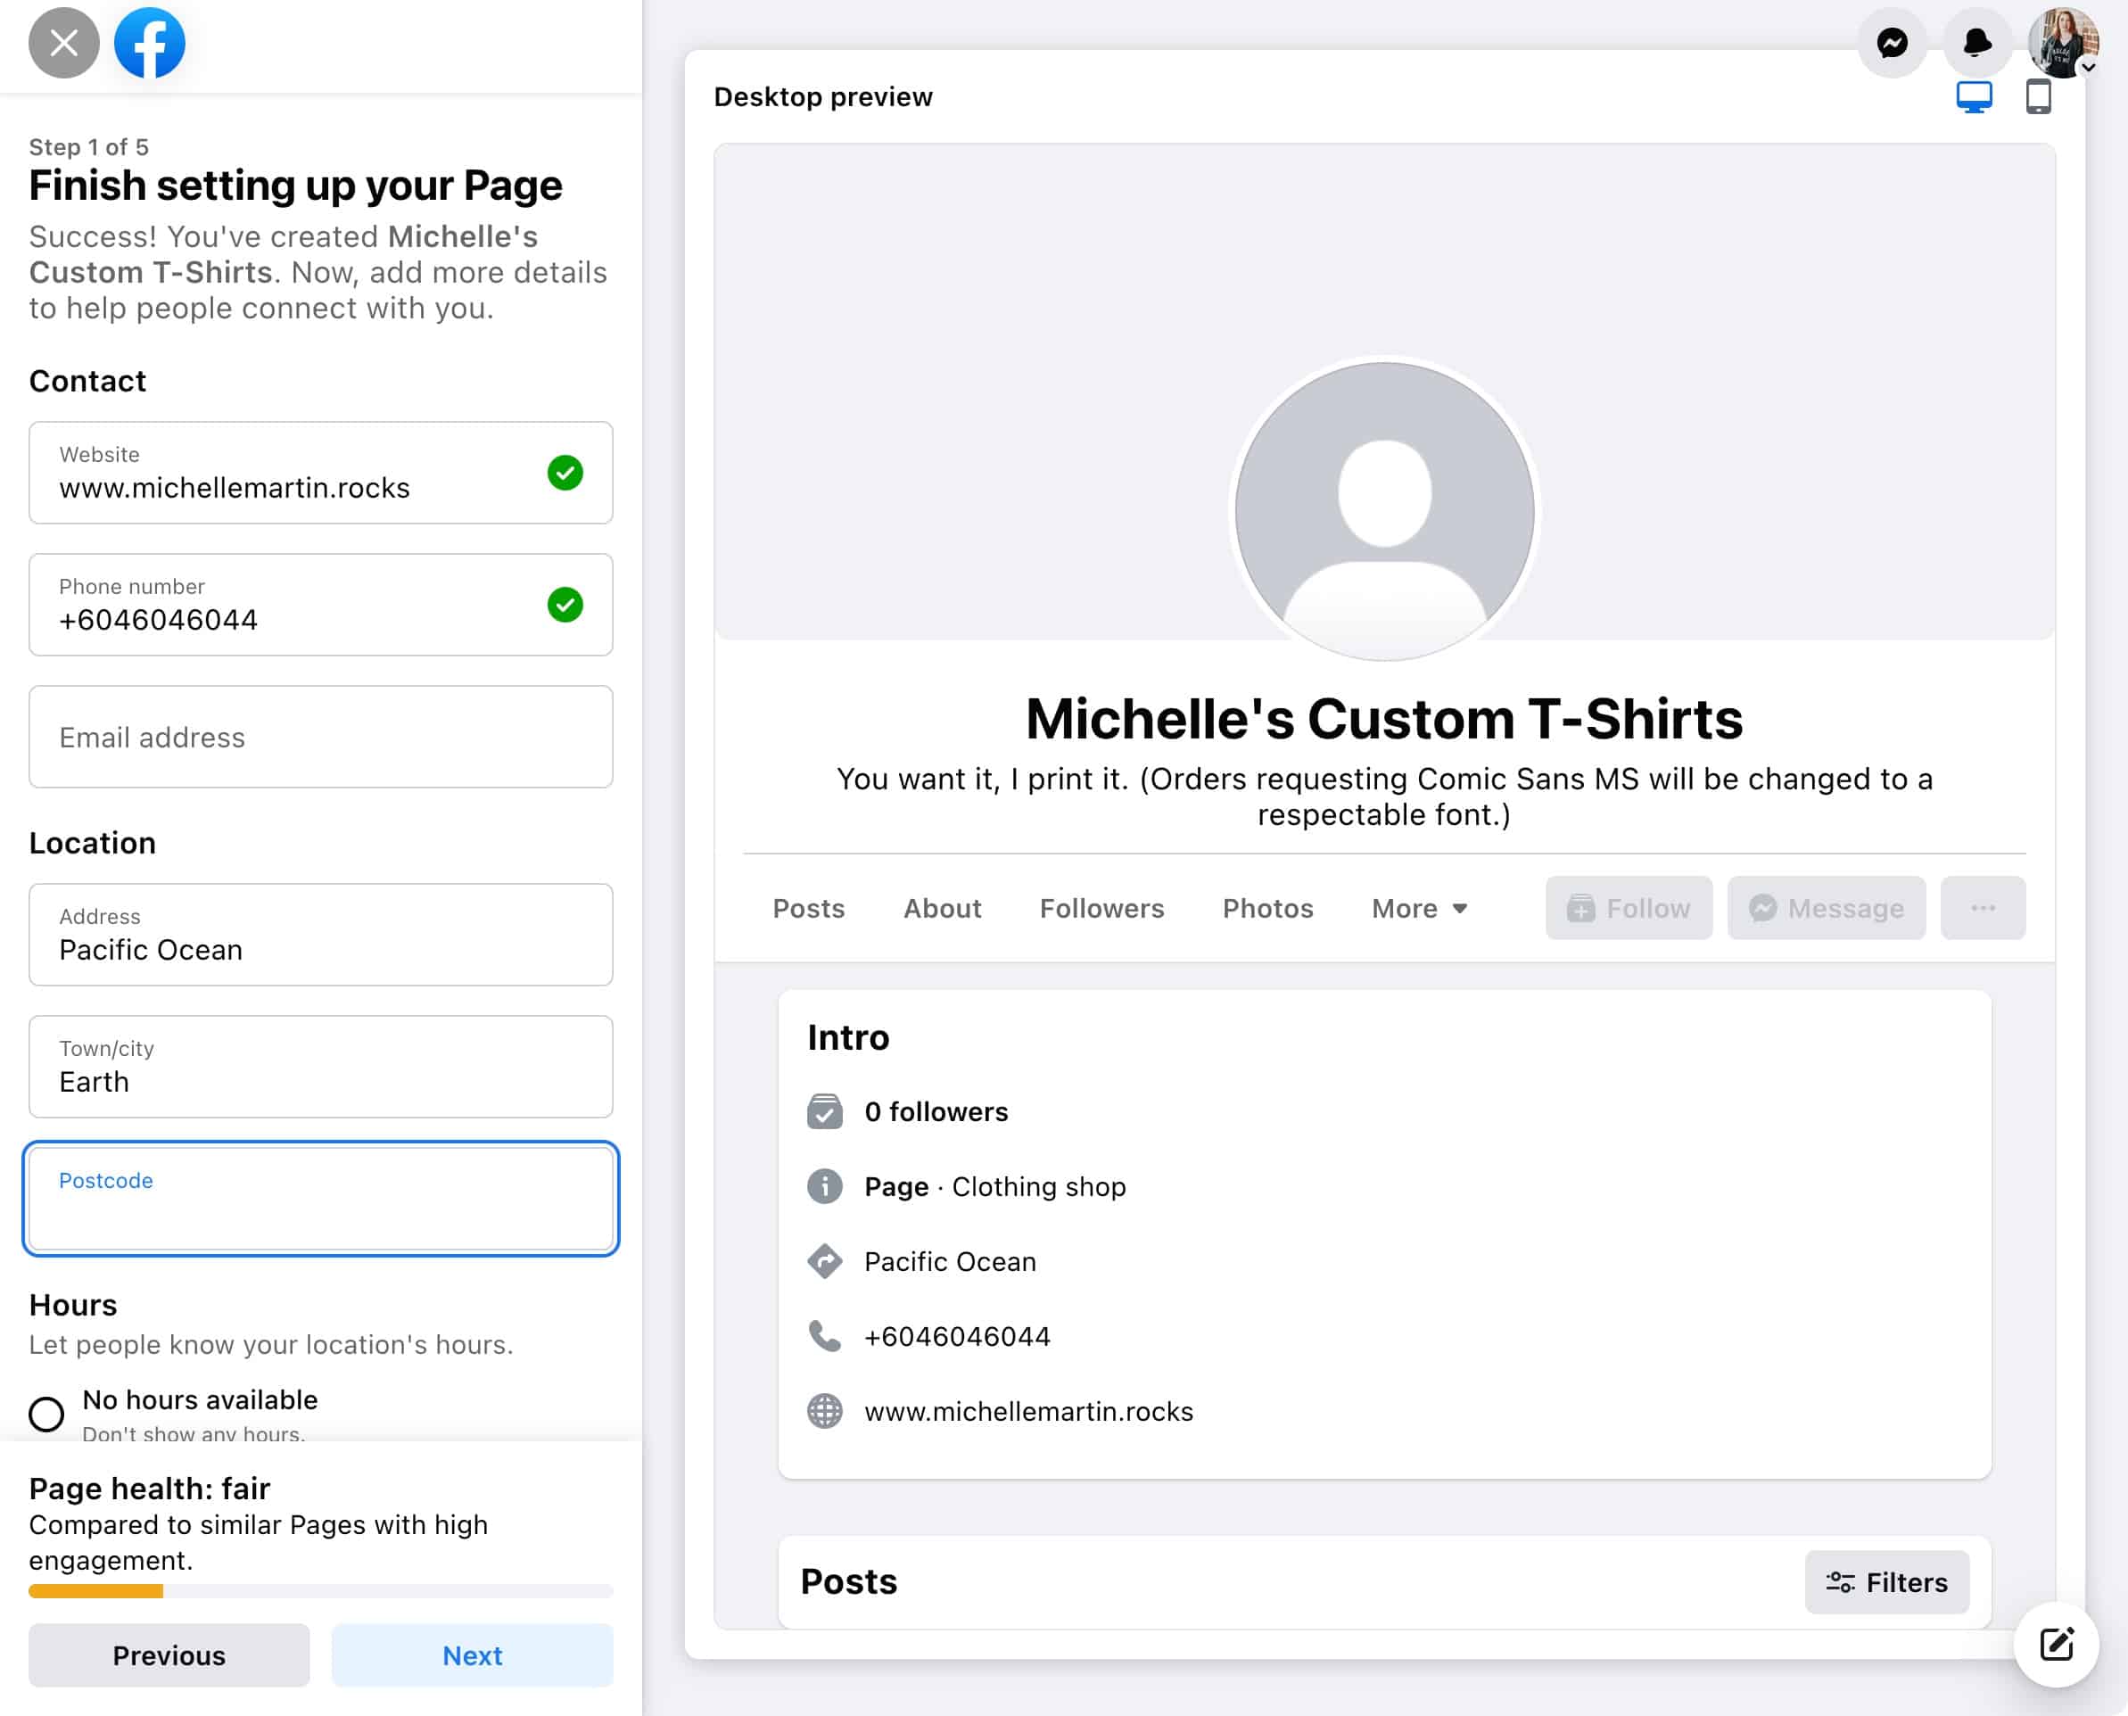Click the Message button in preview
Viewport: 2128px width, 1716px height.
[1827, 909]
